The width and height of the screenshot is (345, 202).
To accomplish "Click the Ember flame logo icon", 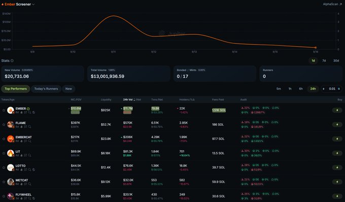I will pyautogui.click(x=3, y=4).
